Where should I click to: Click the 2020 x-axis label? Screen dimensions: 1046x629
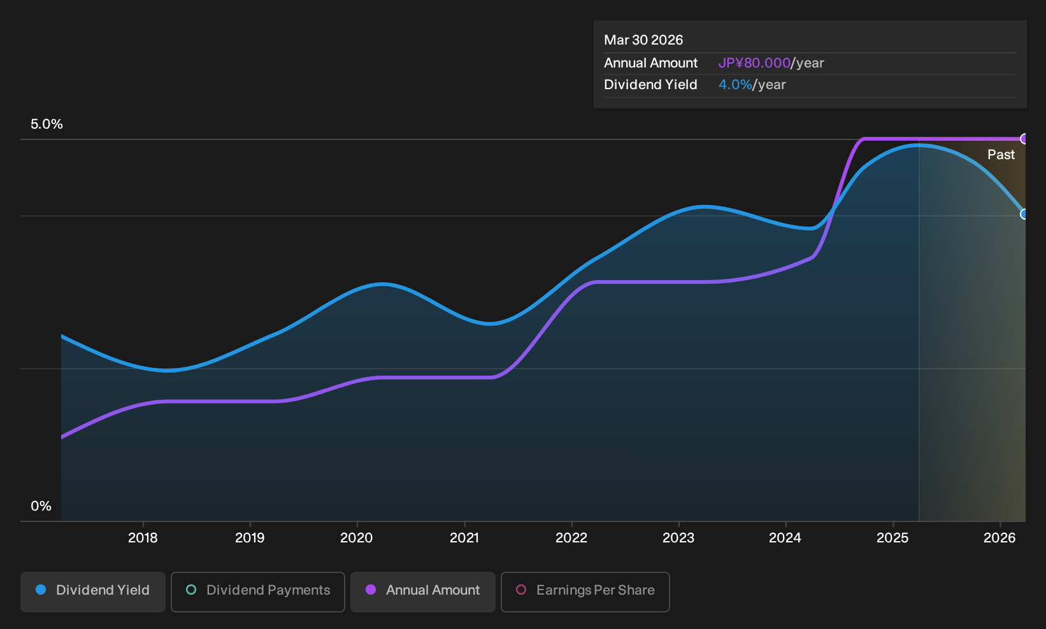[x=357, y=538]
